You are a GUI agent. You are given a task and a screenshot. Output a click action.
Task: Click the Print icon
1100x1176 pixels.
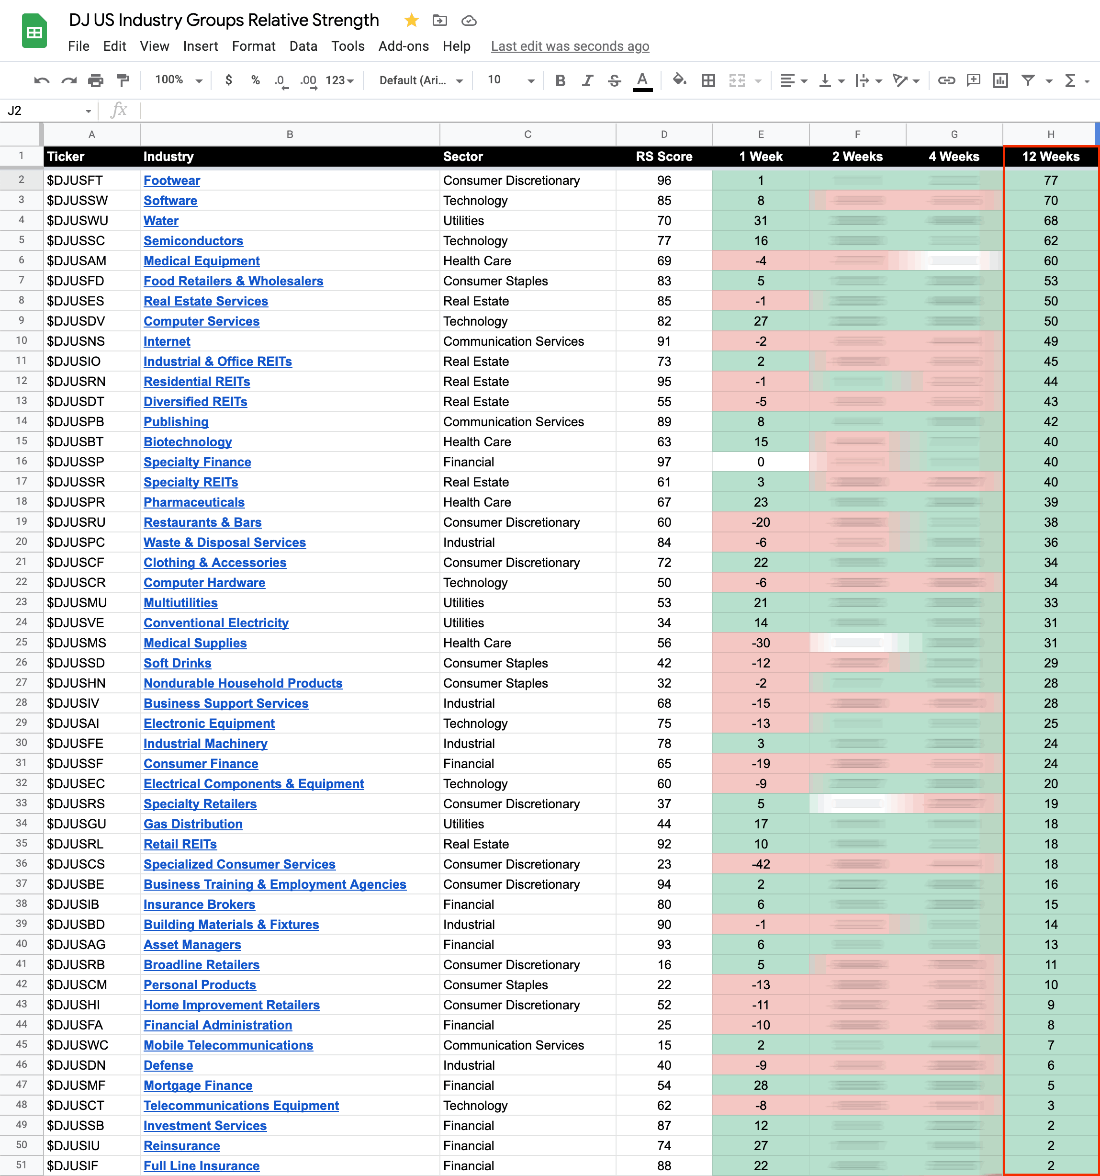[x=96, y=80]
